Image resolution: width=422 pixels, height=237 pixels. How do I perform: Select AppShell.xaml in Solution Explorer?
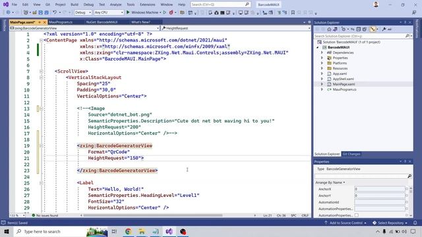tap(343, 79)
